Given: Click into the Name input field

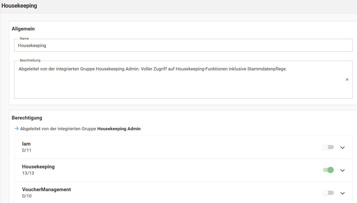Looking at the screenshot, I should pos(183,46).
